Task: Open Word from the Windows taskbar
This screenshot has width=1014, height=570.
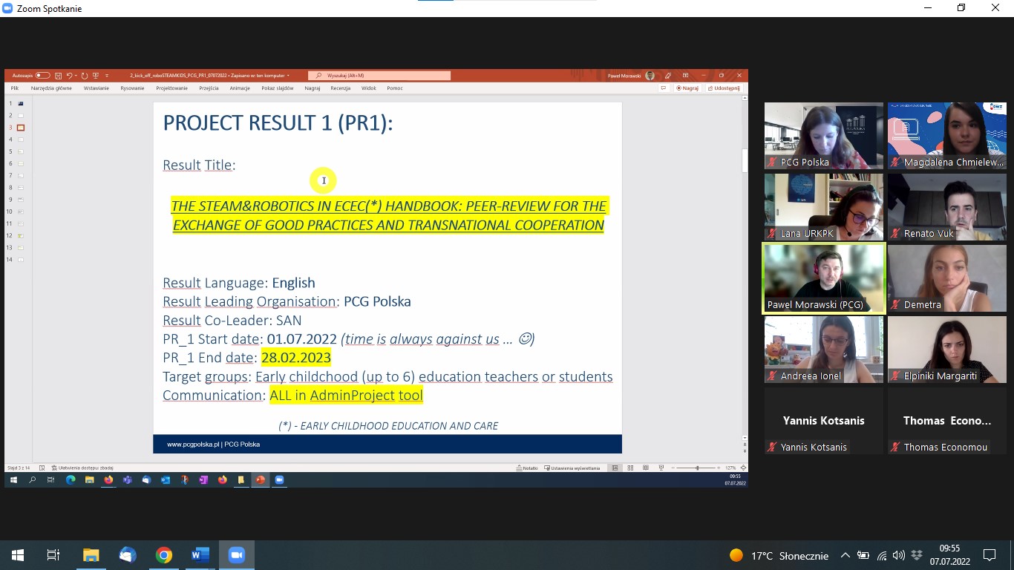Action: [x=200, y=555]
